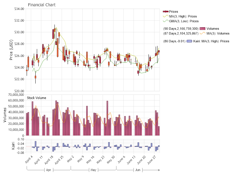The height and width of the screenshot is (175, 232).
Task: Select the Apr month group on the axis
Action: click(49, 170)
